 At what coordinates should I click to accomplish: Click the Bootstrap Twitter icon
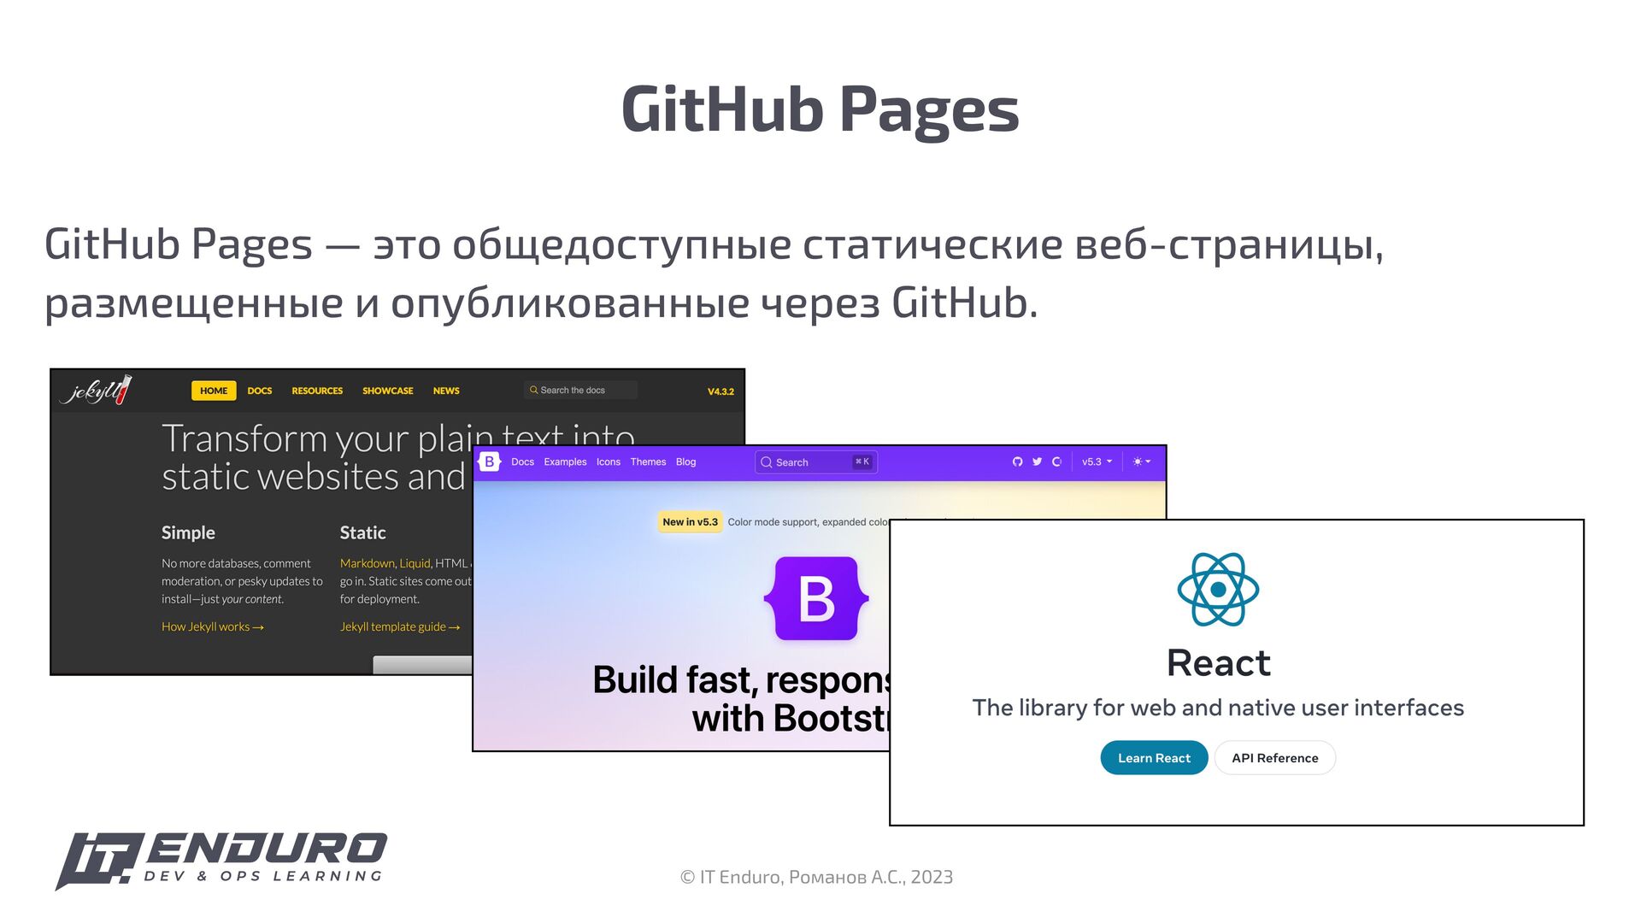[1037, 461]
